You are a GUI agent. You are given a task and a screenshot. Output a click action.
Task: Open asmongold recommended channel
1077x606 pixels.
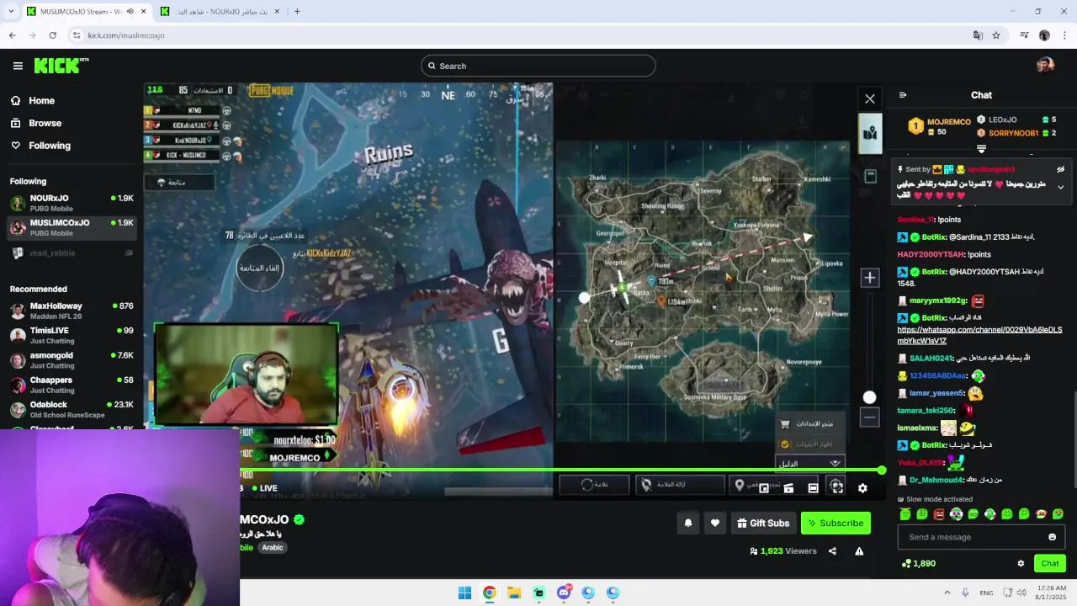pyautogui.click(x=72, y=360)
